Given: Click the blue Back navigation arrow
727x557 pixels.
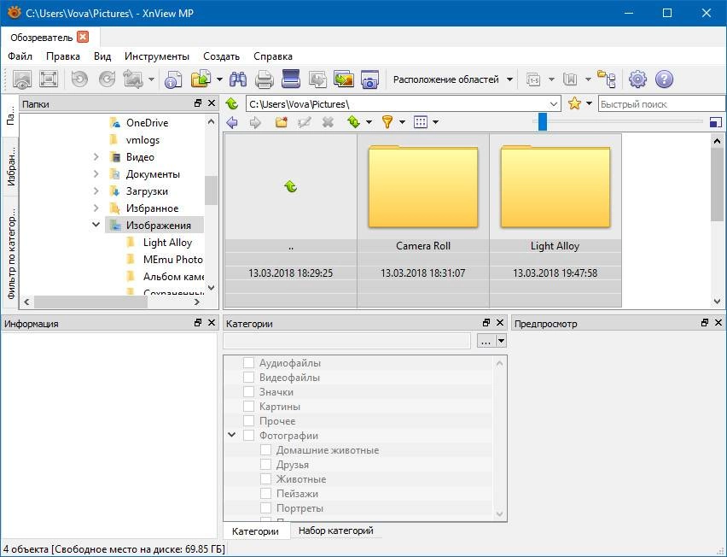Looking at the screenshot, I should 232,122.
